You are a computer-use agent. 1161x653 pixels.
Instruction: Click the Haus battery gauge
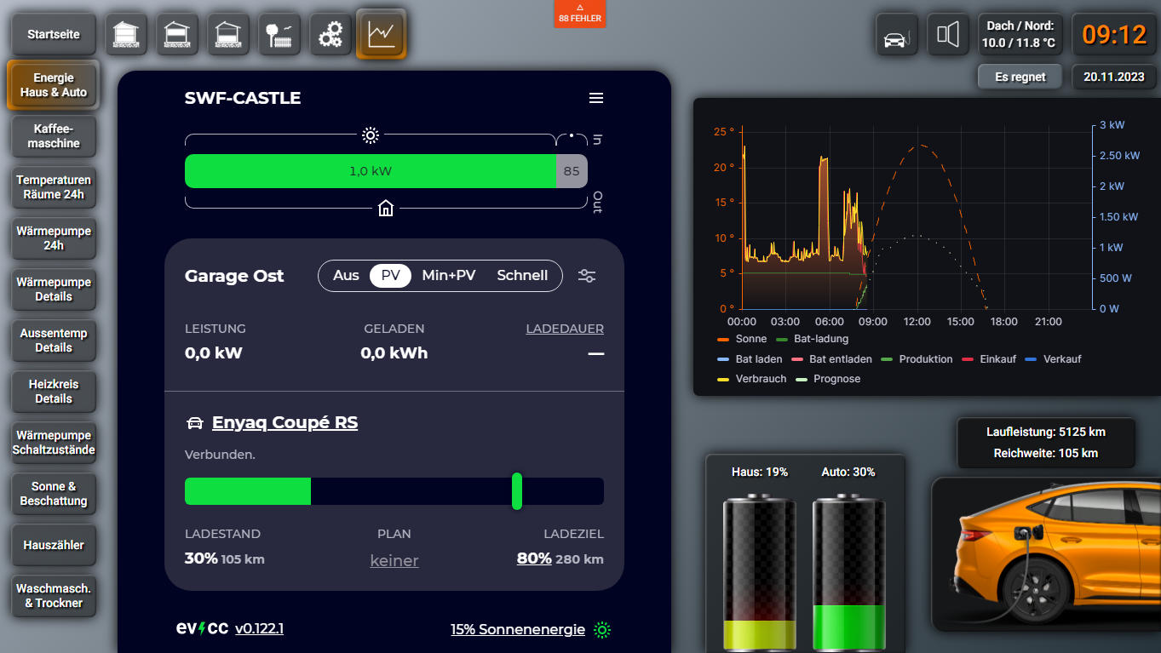click(760, 573)
